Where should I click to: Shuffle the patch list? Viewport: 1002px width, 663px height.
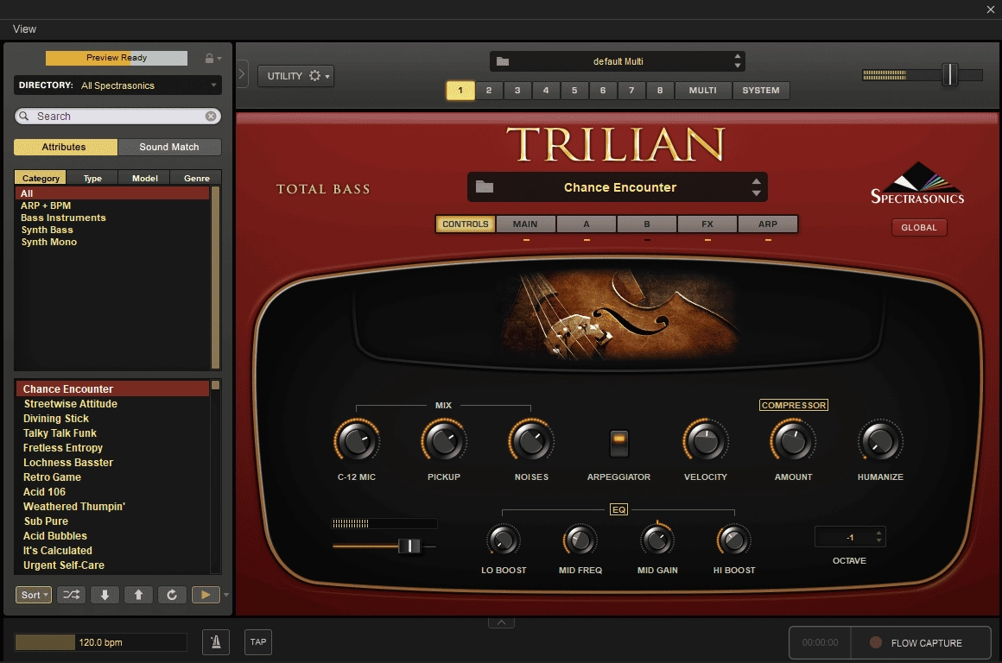[x=71, y=595]
